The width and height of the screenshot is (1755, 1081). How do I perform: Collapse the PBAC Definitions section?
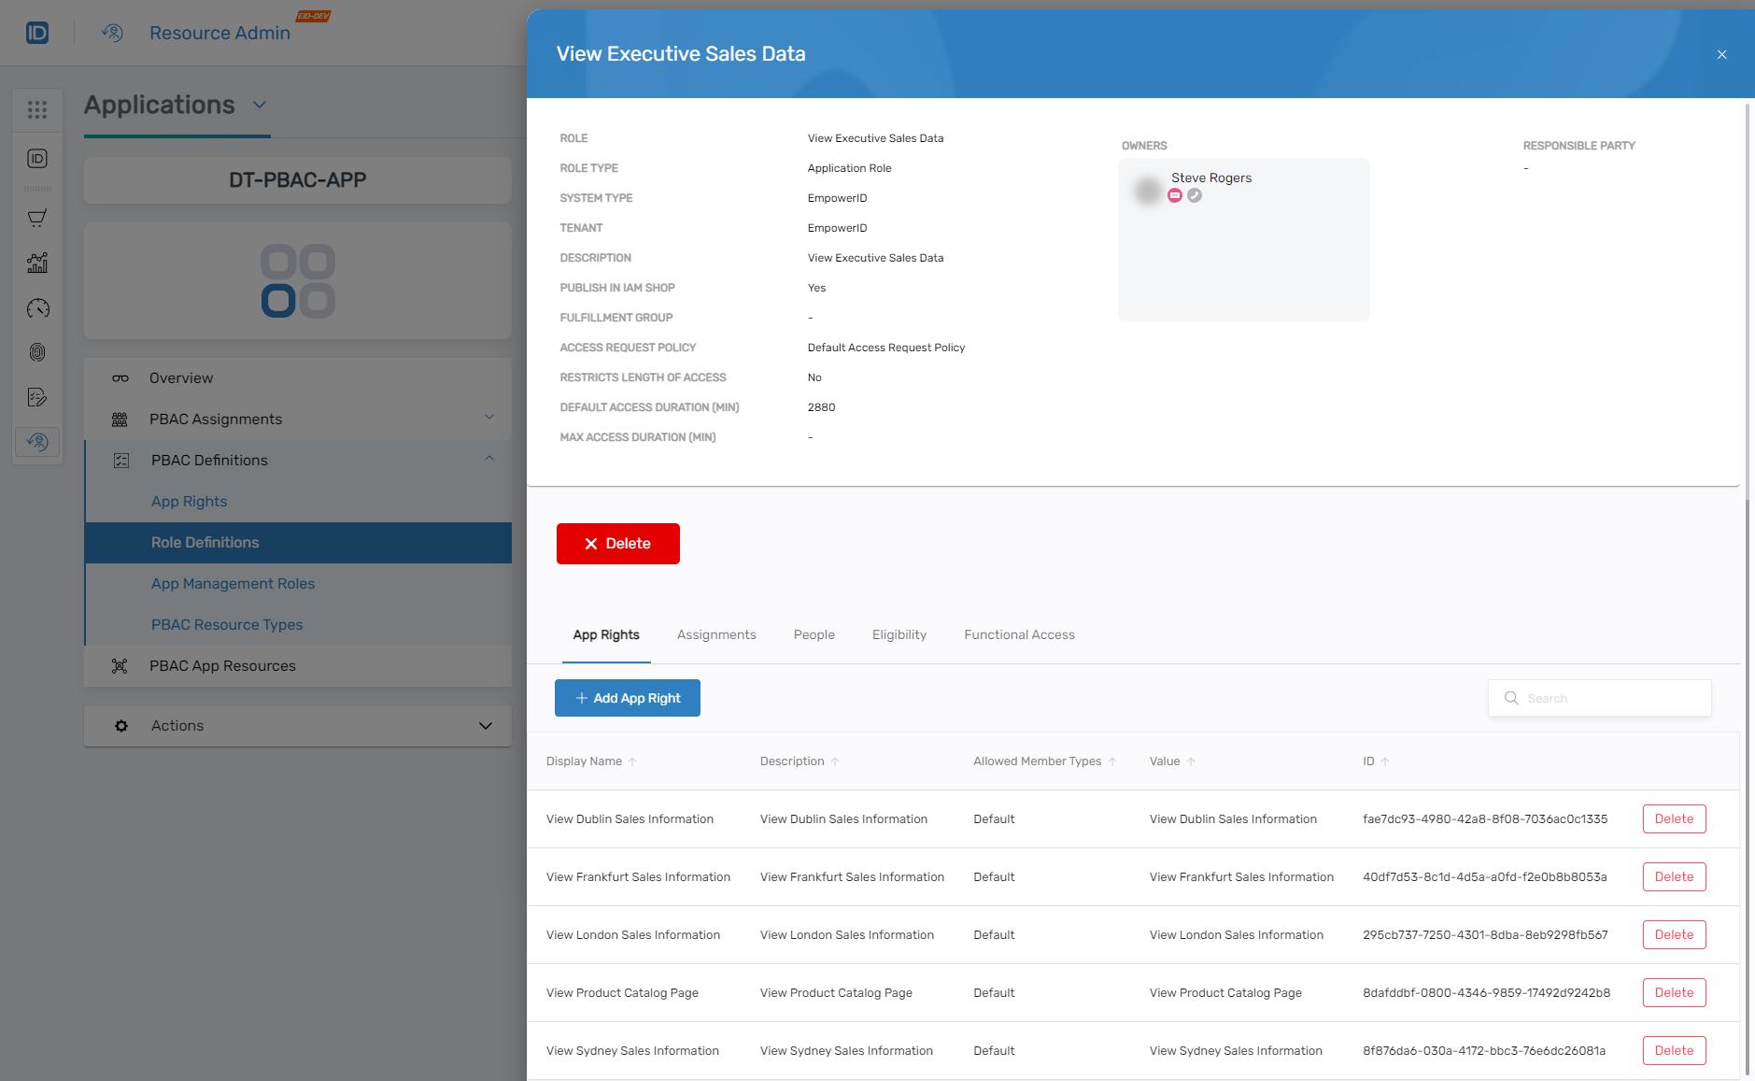[x=488, y=459]
